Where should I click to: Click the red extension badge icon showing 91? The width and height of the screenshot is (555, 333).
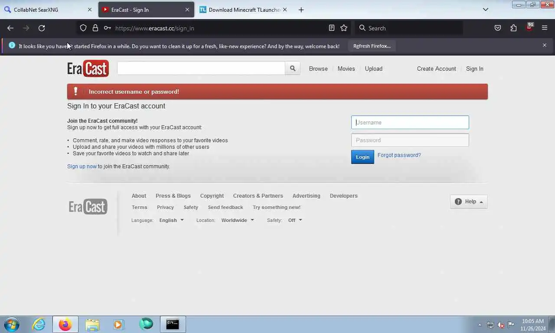click(x=529, y=27)
